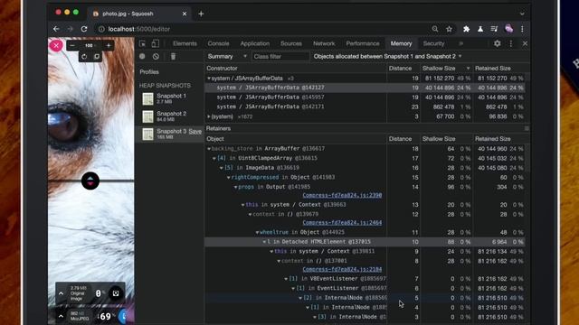The image size is (579, 325).
Task: Clear all profiles icon
Action: [156, 56]
